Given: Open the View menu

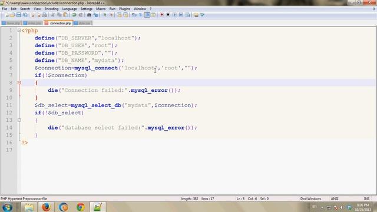Looking at the screenshot, I should tap(37, 9).
